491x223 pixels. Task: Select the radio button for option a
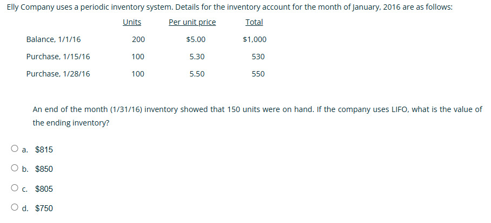(x=15, y=149)
